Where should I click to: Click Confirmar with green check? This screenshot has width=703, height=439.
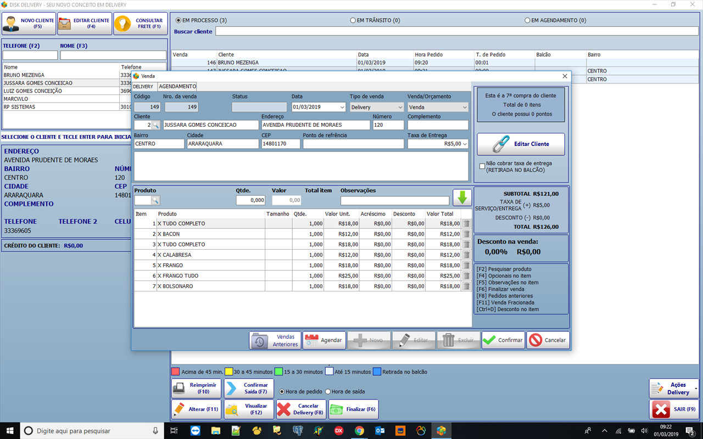503,340
